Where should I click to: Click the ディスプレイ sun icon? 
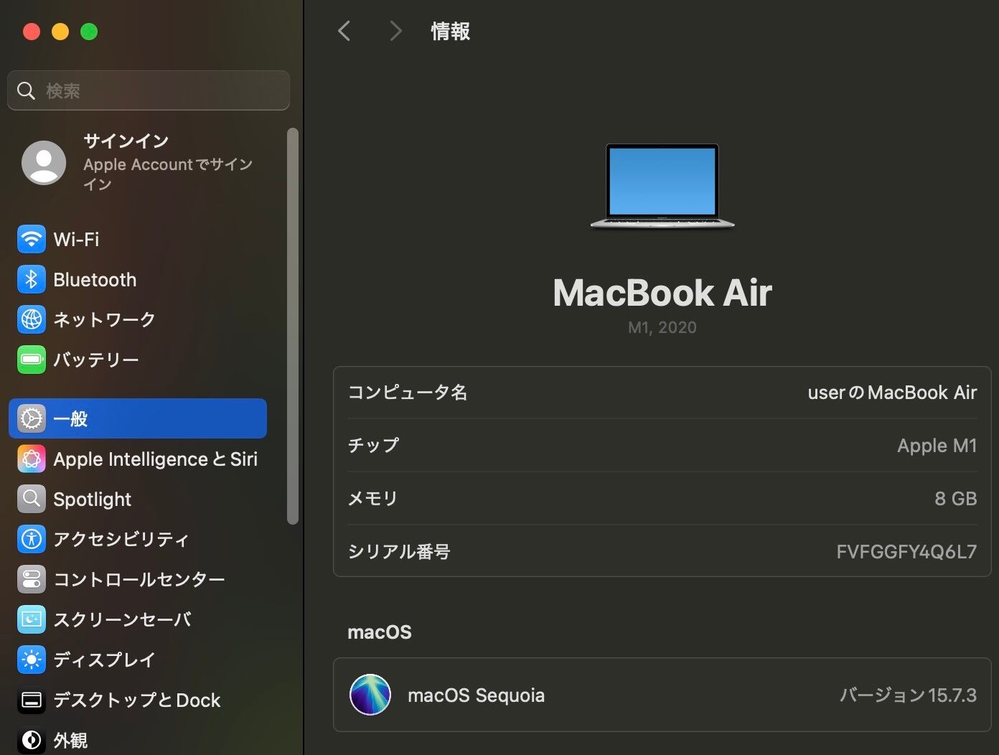(32, 660)
